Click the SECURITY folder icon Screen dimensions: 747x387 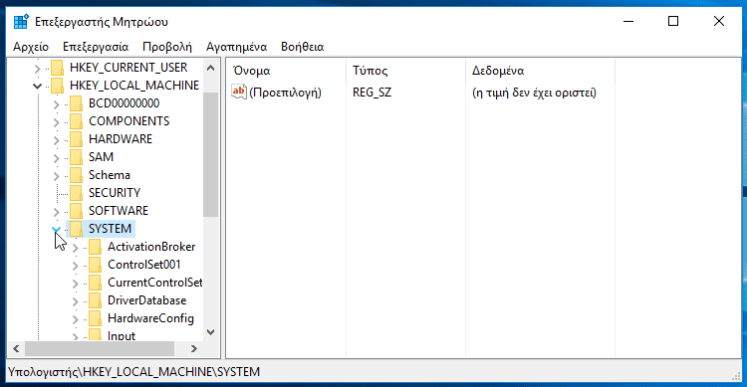point(77,193)
